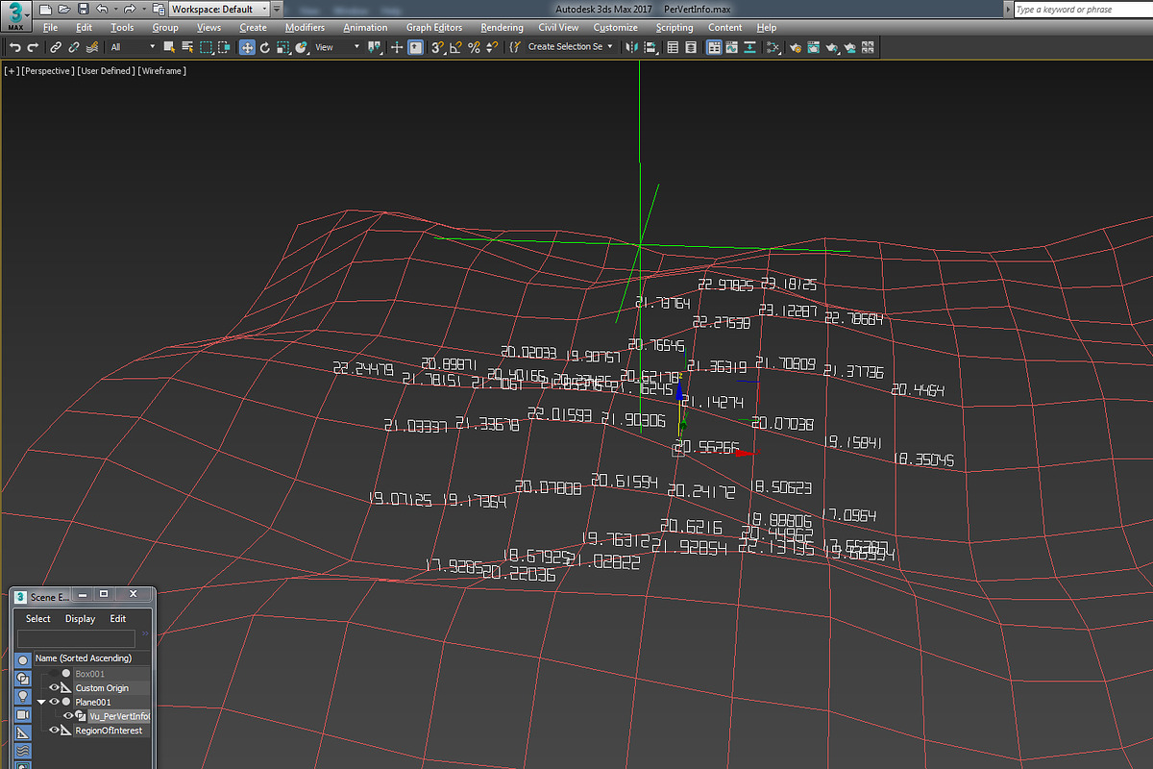This screenshot has width=1153, height=769.
Task: Activate the Select and Rotate tool
Action: [x=265, y=47]
